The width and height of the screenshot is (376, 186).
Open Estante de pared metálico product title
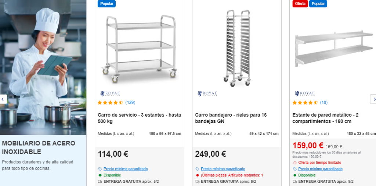coord(325,118)
